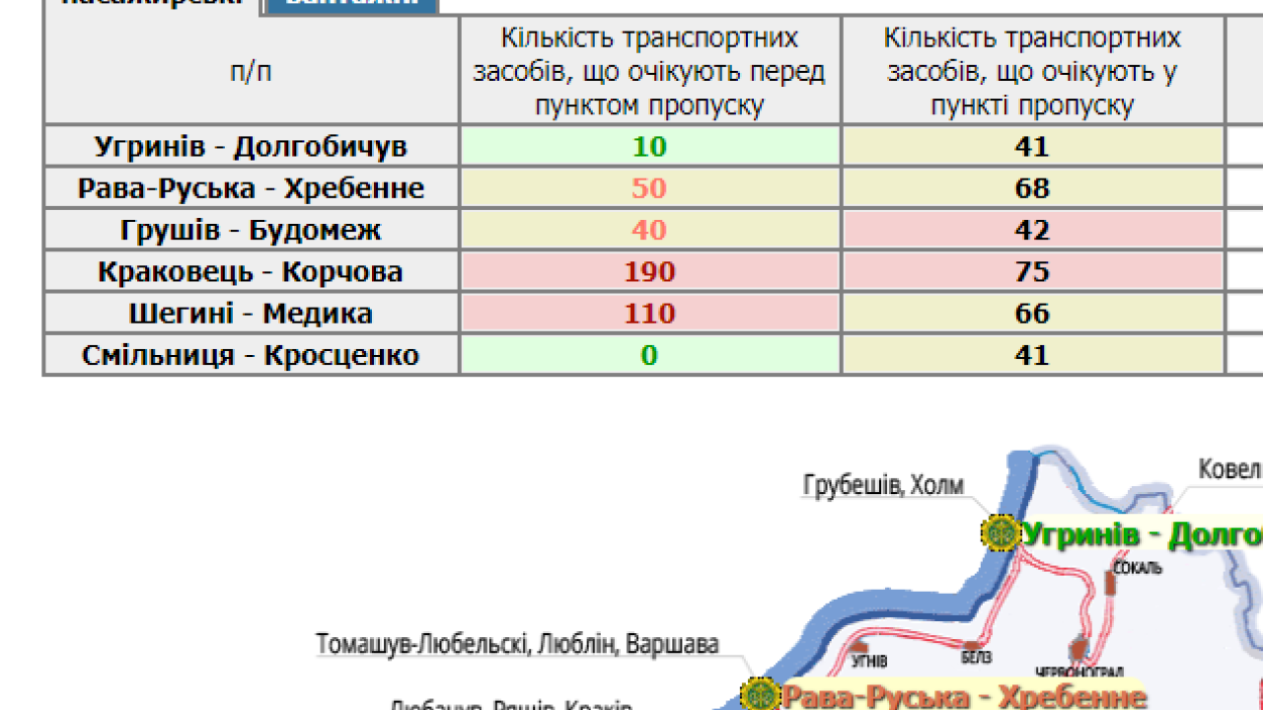Click the border emblem icon beside Угринів - Долгобичув
1263x710 pixels.
pyautogui.click(x=1001, y=533)
